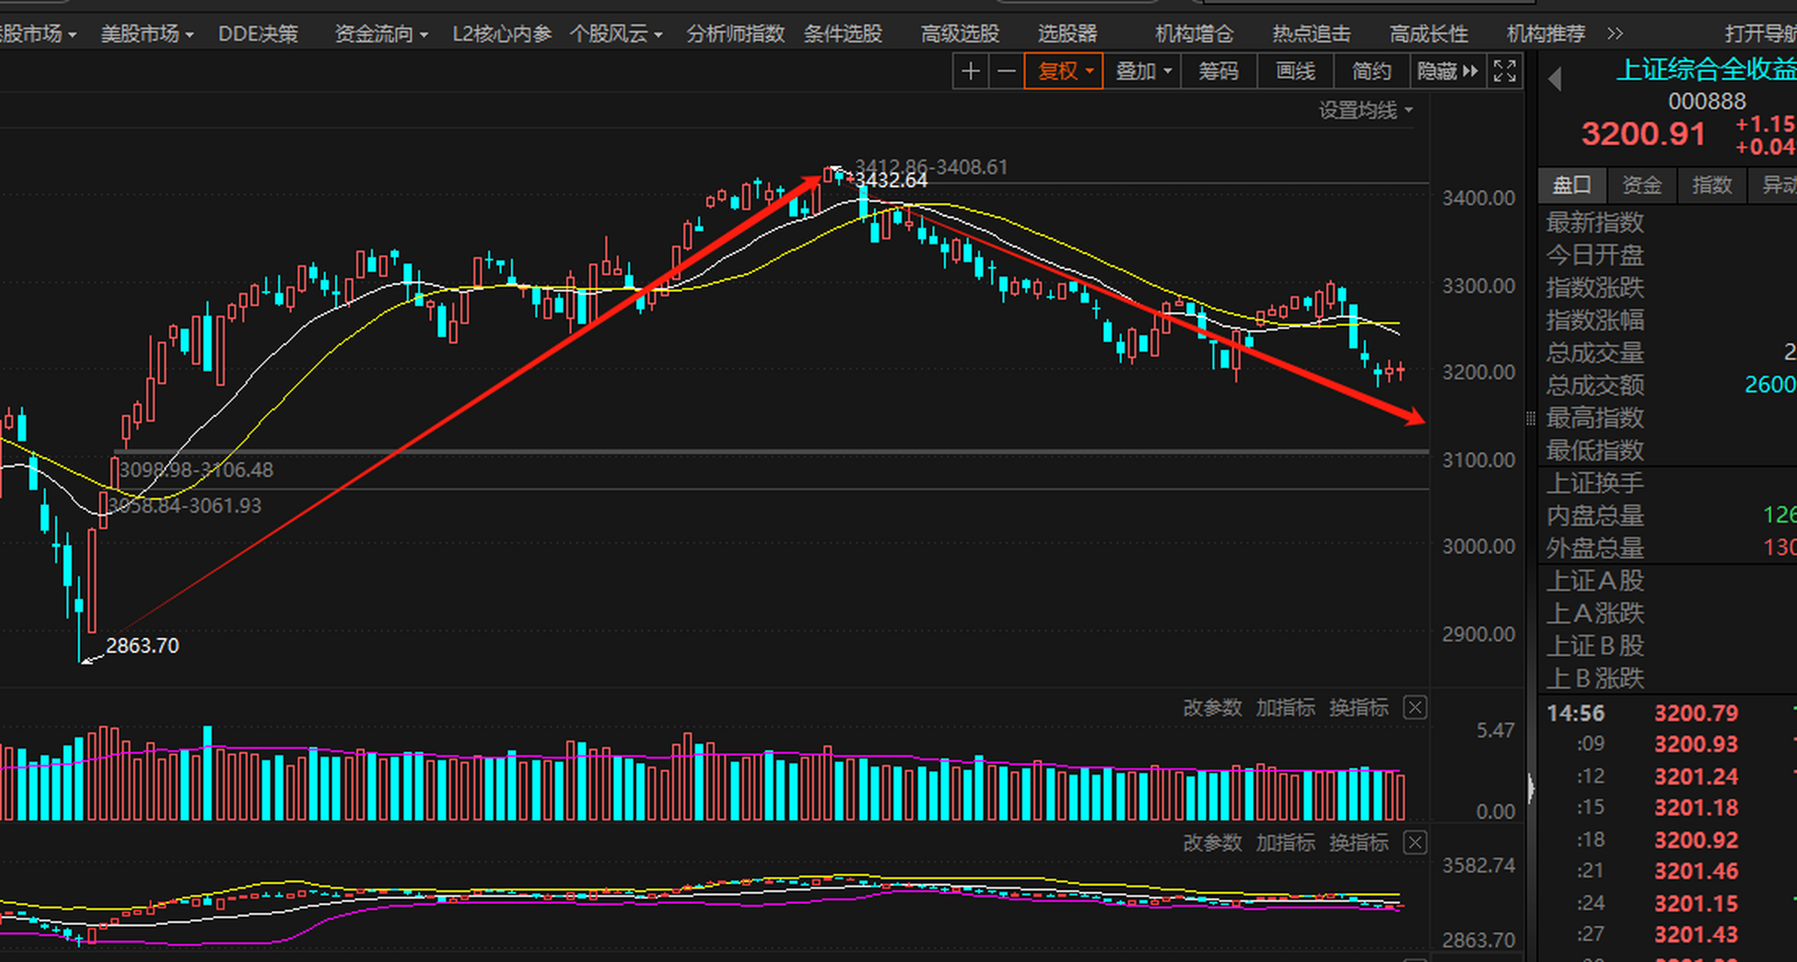
Task: Open 机构推荐 menu
Action: click(x=1546, y=34)
